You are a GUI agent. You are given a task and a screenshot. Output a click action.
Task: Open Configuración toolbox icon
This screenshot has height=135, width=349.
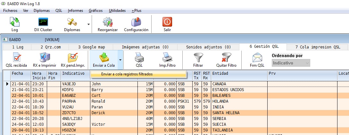136,24
